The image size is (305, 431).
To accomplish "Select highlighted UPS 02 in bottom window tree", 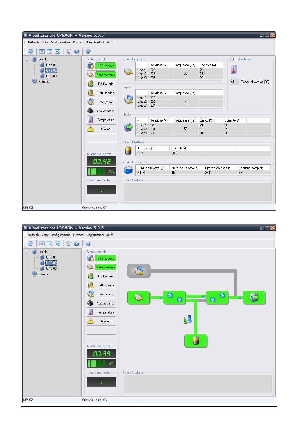I will click(x=51, y=263).
